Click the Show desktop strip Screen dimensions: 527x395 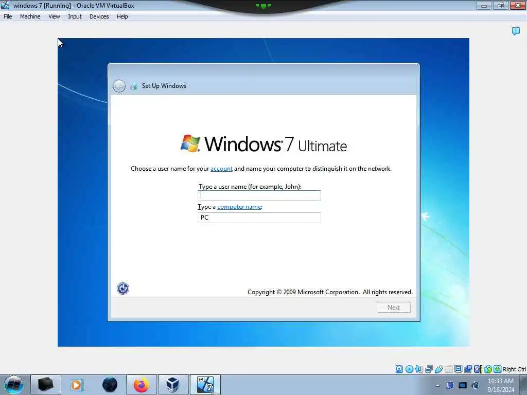(523, 385)
